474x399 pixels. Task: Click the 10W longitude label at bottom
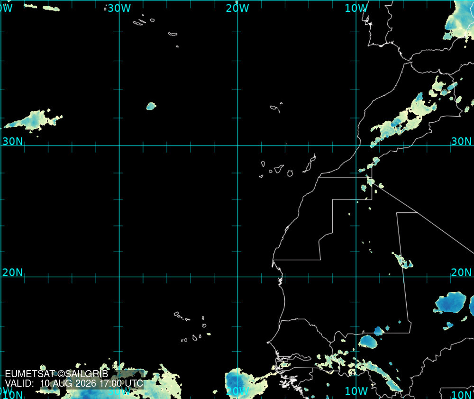click(356, 391)
